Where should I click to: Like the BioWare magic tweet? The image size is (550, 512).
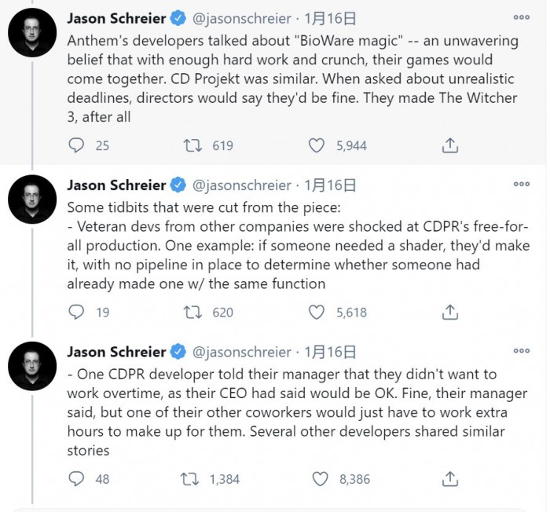click(x=317, y=145)
